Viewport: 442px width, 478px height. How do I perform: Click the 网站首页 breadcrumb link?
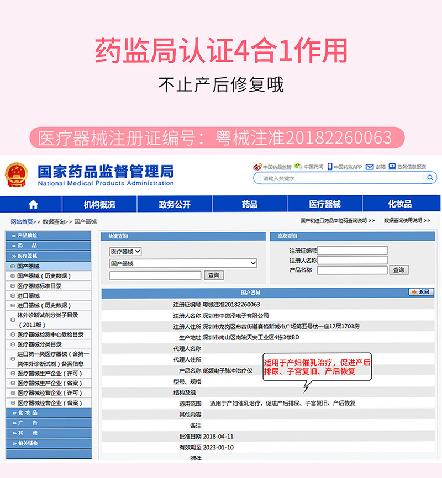tap(22, 222)
